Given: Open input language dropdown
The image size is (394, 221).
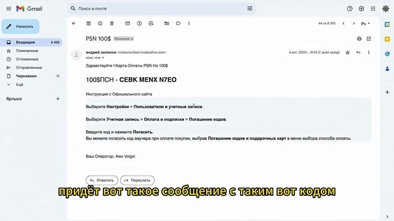Looking at the screenshot, I should click(366, 23).
